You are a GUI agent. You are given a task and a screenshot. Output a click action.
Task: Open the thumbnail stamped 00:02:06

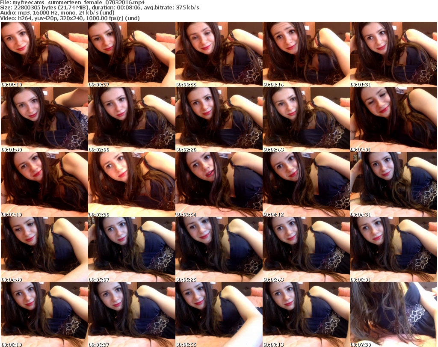(132, 119)
